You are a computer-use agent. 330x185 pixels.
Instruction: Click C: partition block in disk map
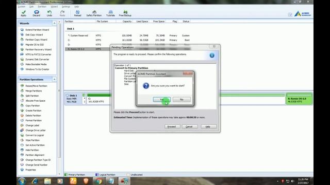pyautogui.click(x=98, y=99)
